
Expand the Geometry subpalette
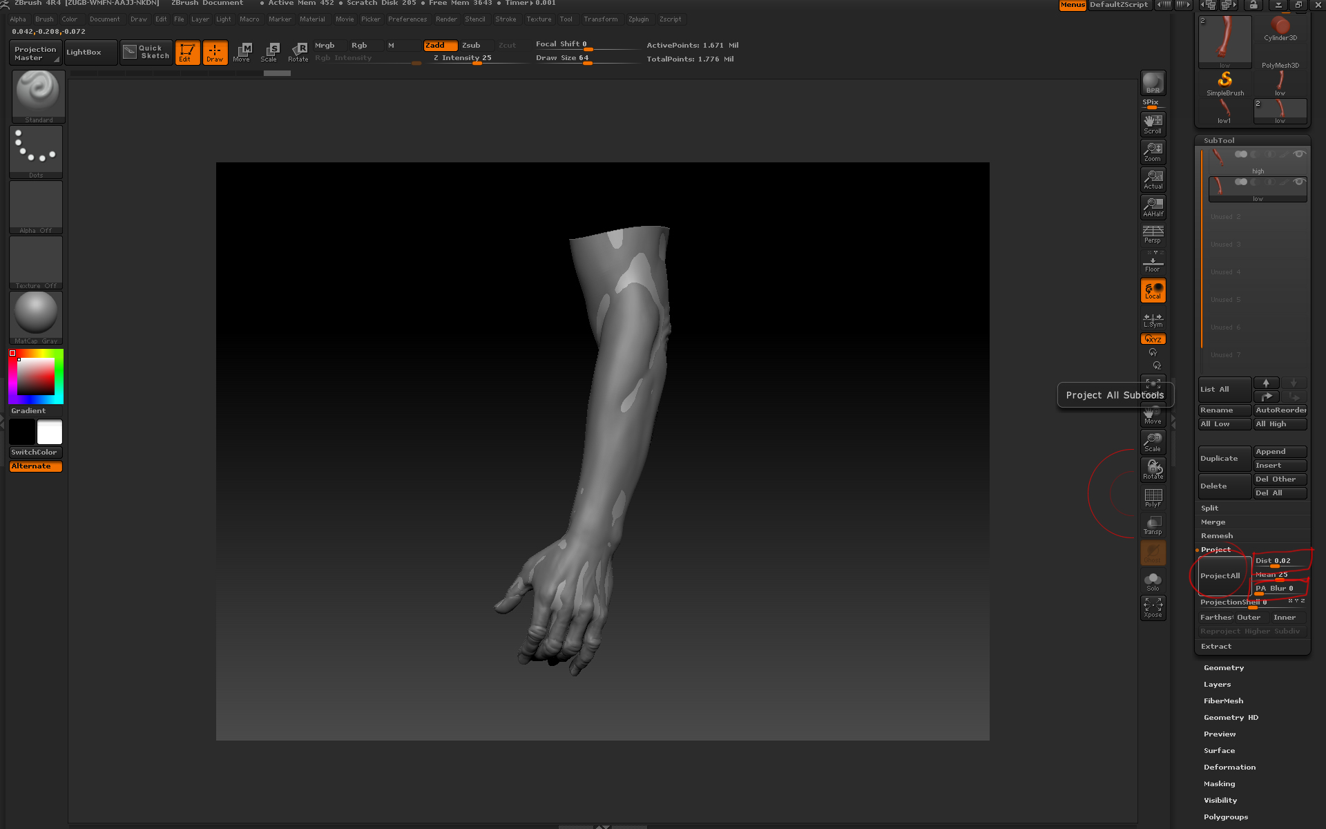(1223, 667)
